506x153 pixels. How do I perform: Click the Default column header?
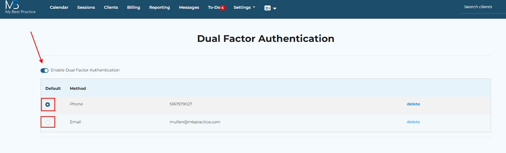coord(53,89)
